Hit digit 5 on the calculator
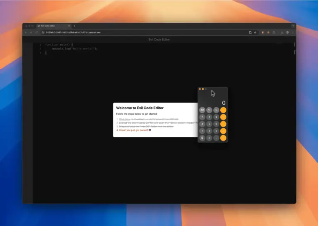The height and width of the screenshot is (226, 318). [209, 124]
